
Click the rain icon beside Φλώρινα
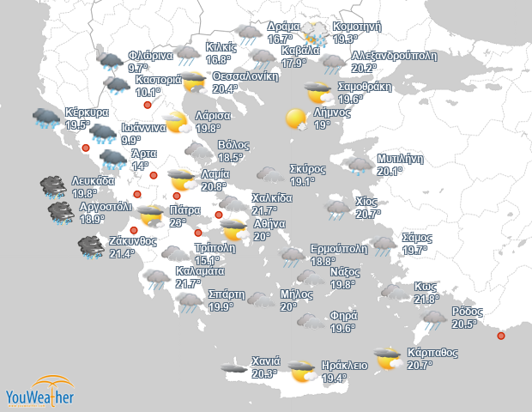pyautogui.click(x=111, y=60)
